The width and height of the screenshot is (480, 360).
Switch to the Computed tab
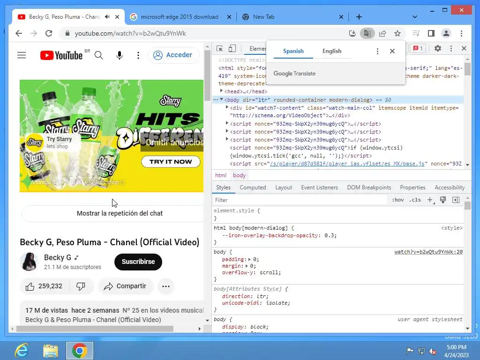253,187
